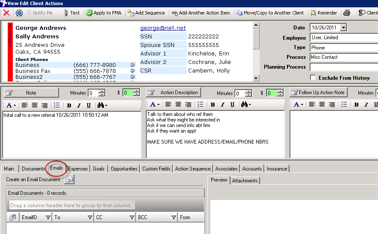Viewport: 378px width, 234px height.
Task: Switch to the Main tab
Action: [9, 169]
